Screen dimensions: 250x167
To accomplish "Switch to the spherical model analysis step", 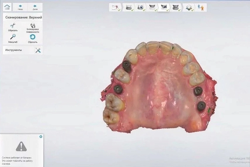I will click(190, 7).
